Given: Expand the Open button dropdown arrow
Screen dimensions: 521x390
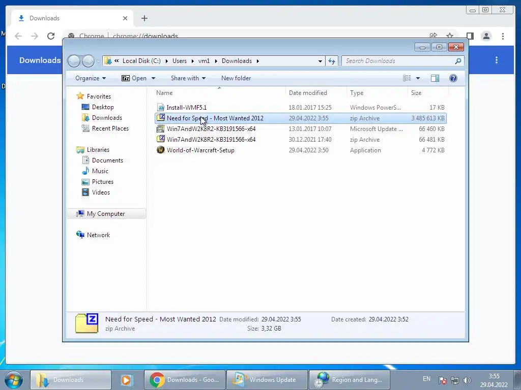Looking at the screenshot, I should 153,78.
